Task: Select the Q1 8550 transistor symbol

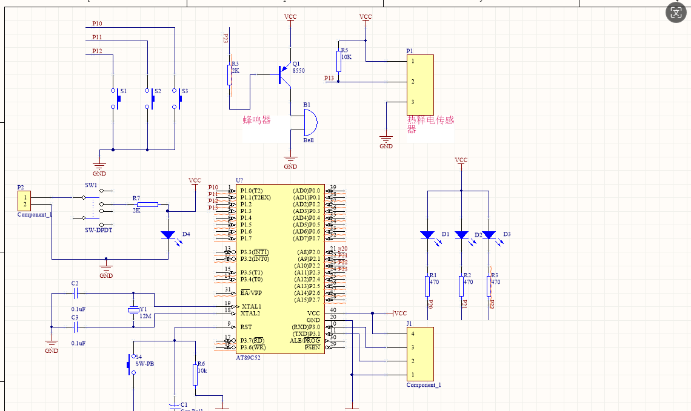Action: (x=285, y=75)
